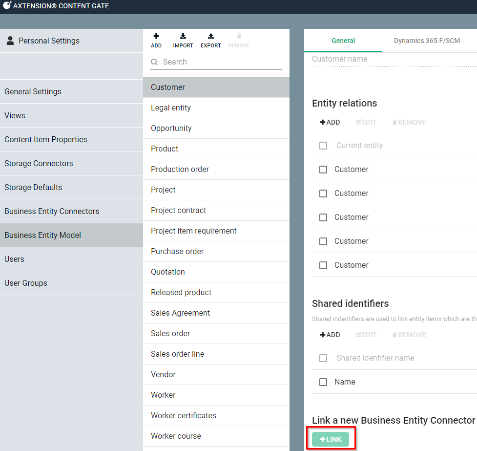Click the Search input field
Screen dimensions: 477x451
[x=221, y=62]
